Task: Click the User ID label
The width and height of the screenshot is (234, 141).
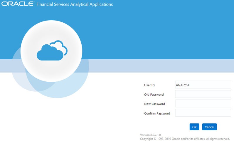Action: [149, 85]
